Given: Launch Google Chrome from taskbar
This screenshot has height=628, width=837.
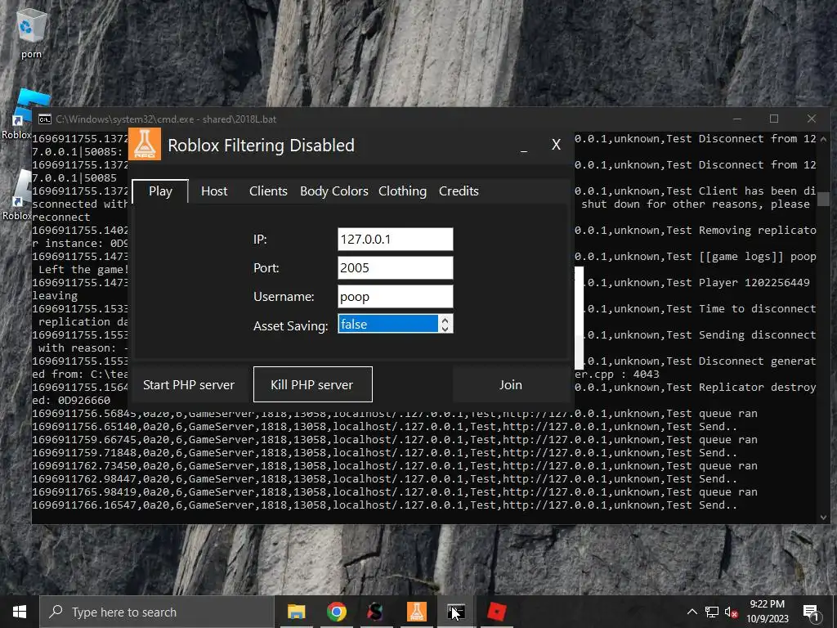Looking at the screenshot, I should (336, 612).
